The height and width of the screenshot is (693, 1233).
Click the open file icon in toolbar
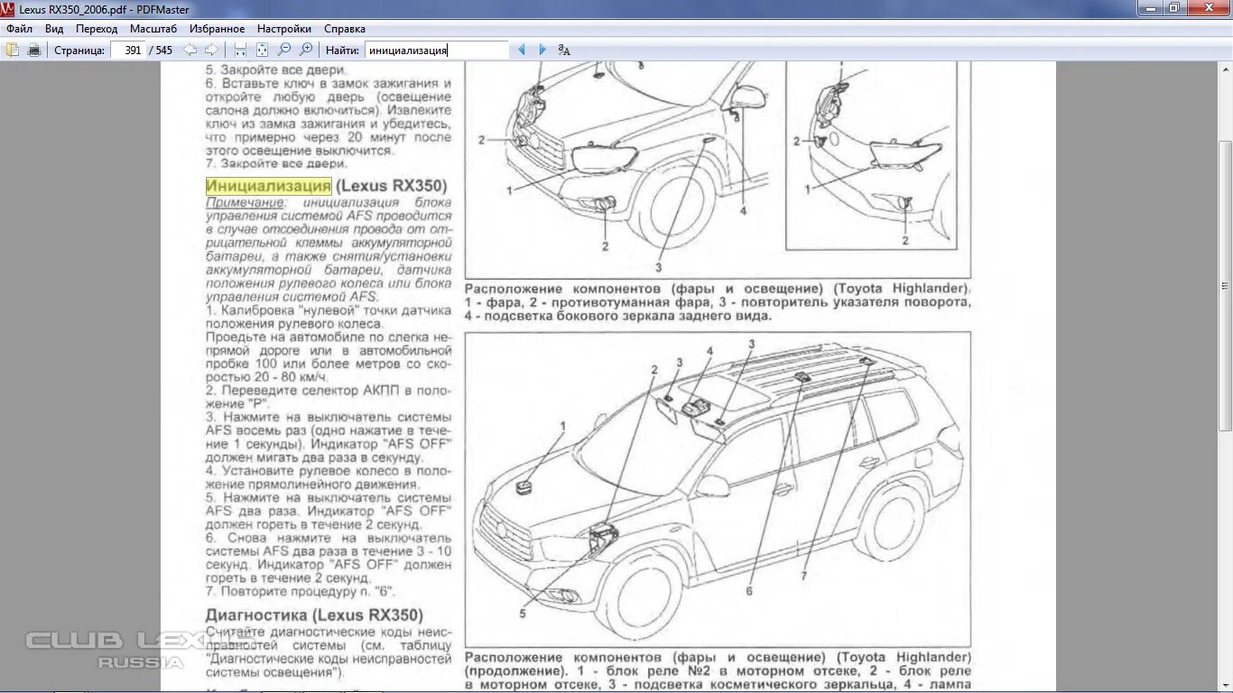click(12, 50)
